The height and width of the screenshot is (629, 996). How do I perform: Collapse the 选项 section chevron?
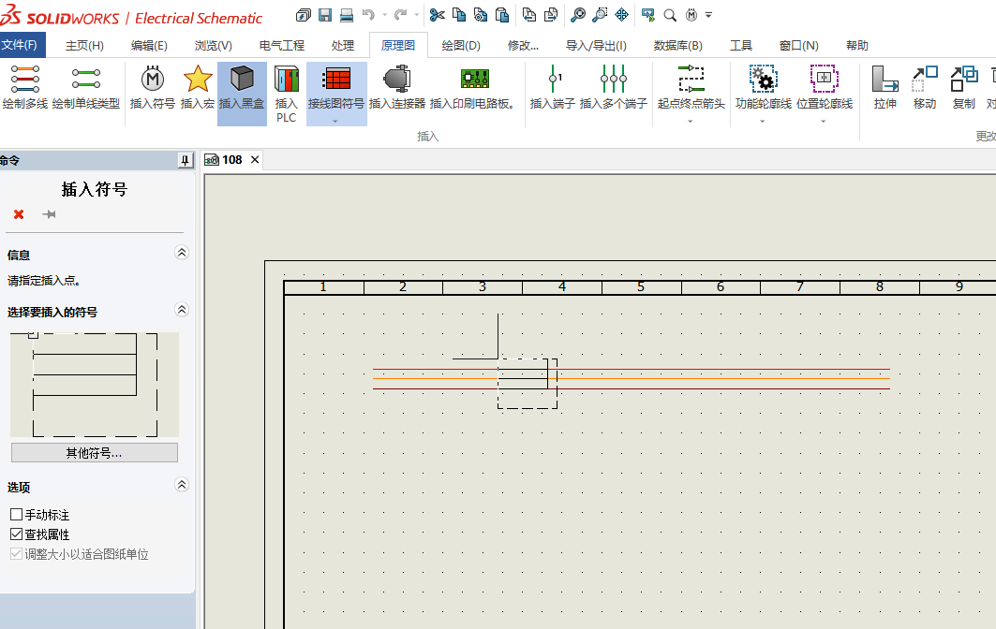click(181, 484)
